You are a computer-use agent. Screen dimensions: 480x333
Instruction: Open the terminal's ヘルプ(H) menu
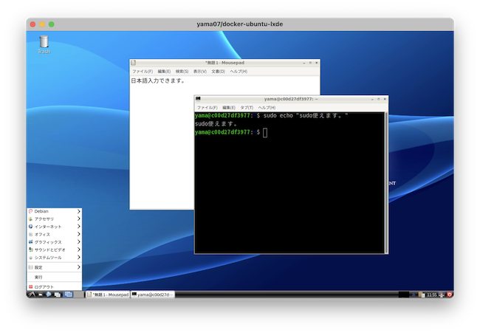[x=267, y=107]
